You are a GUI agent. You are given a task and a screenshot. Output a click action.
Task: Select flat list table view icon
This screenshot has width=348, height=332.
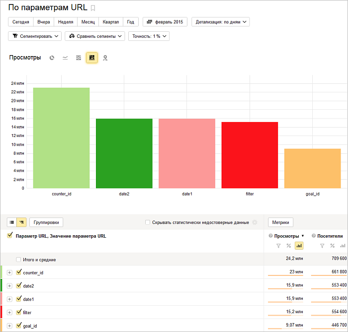[x=12, y=222]
